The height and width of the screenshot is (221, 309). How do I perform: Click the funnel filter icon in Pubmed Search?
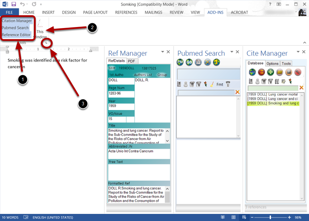228,84
